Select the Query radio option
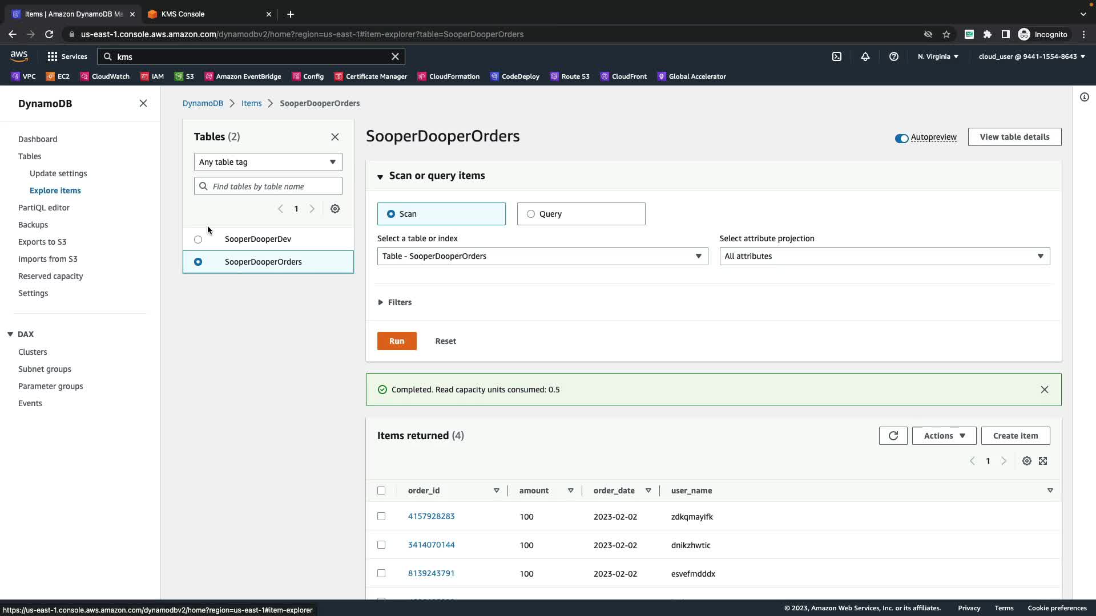Image resolution: width=1096 pixels, height=616 pixels. point(531,214)
